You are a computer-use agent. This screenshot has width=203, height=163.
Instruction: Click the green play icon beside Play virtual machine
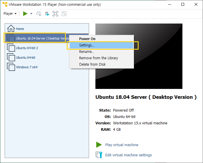click(99, 145)
